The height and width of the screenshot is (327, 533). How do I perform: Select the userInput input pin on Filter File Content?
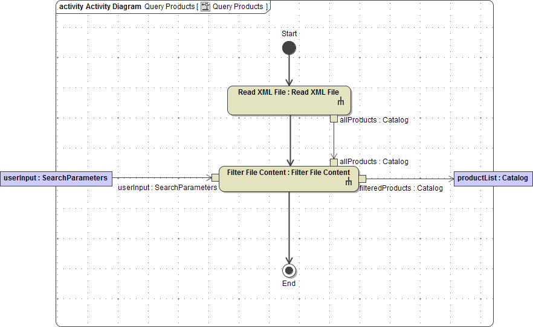[215, 177]
